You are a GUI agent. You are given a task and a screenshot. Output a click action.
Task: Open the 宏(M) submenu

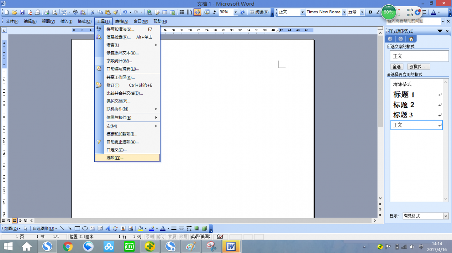(127, 126)
